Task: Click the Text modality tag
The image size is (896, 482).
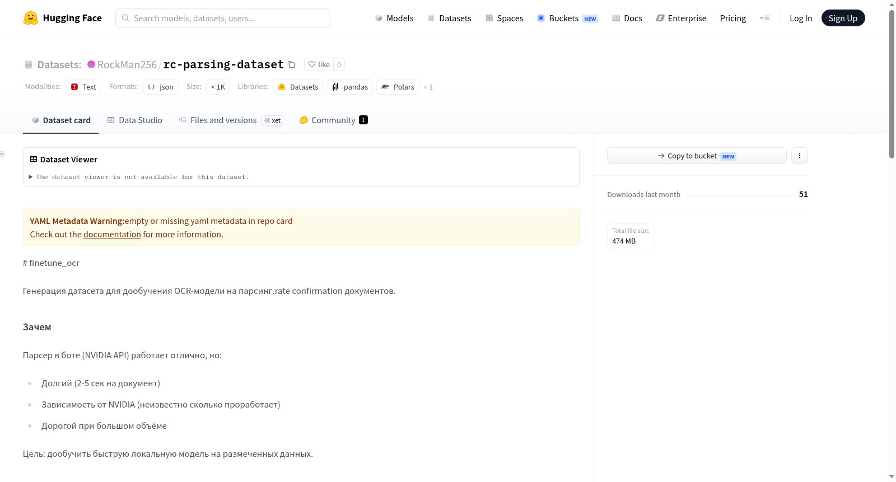Action: tap(83, 87)
